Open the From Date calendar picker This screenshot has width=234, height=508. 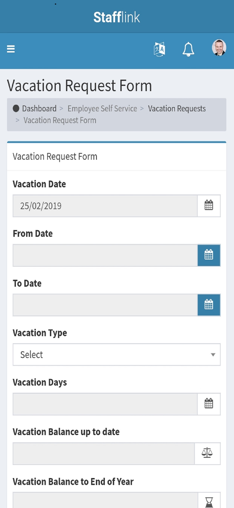pos(209,255)
